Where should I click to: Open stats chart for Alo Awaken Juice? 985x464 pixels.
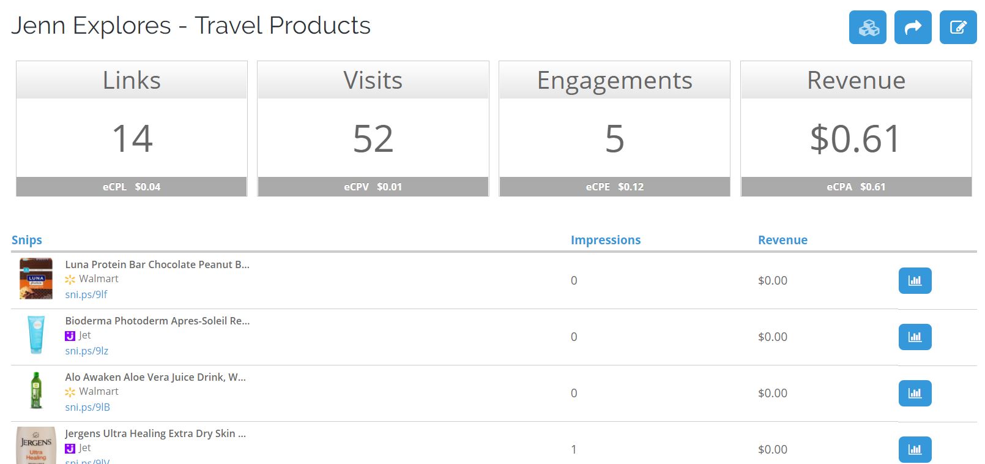tap(915, 393)
